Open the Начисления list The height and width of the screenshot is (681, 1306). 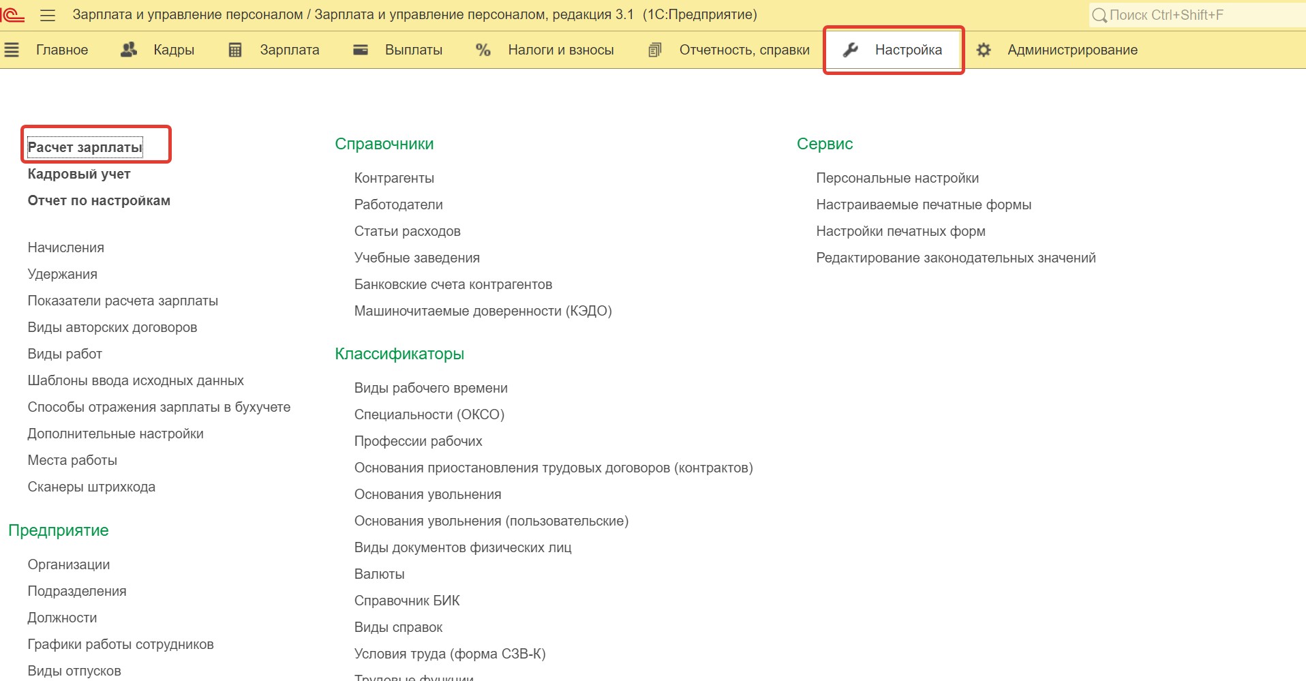click(66, 247)
